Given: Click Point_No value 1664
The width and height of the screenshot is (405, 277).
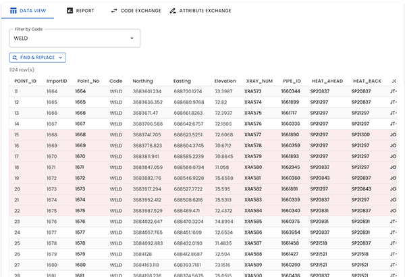Looking at the screenshot, I should pyautogui.click(x=80, y=91).
